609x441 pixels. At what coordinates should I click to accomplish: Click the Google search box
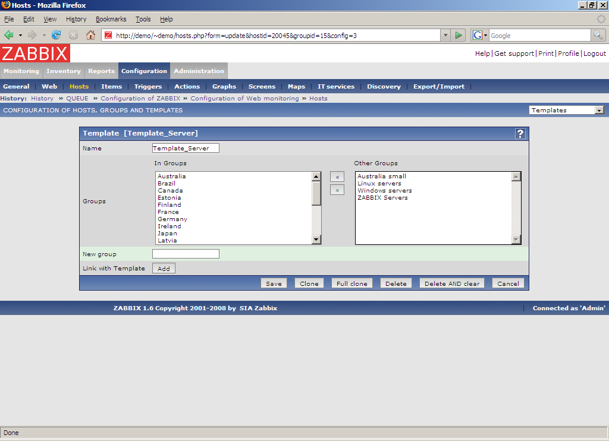point(540,35)
